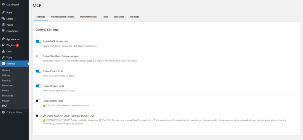Click the Enable Delete Tools label
The image size is (303, 140).
(53, 101)
